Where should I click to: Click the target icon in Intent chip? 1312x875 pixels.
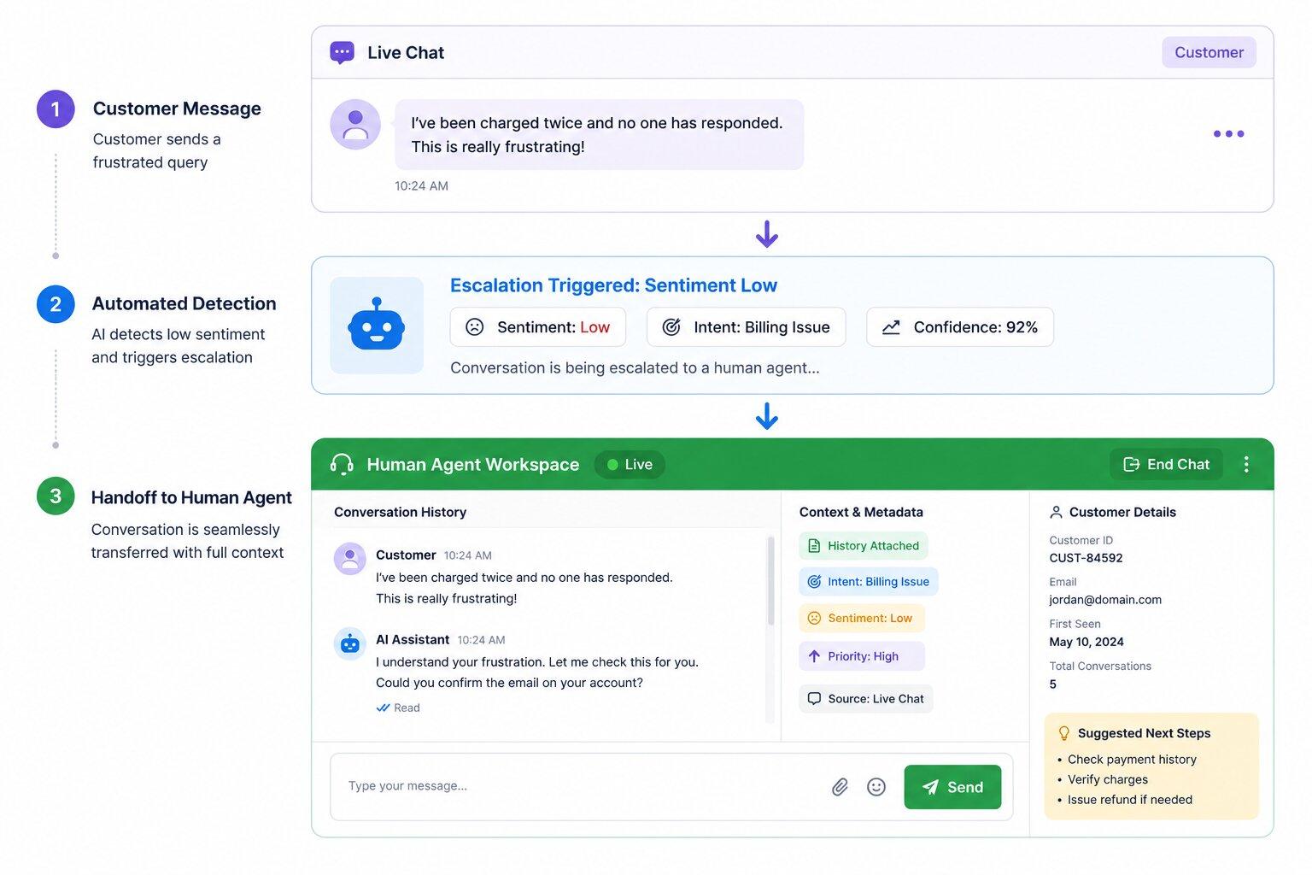tap(671, 327)
